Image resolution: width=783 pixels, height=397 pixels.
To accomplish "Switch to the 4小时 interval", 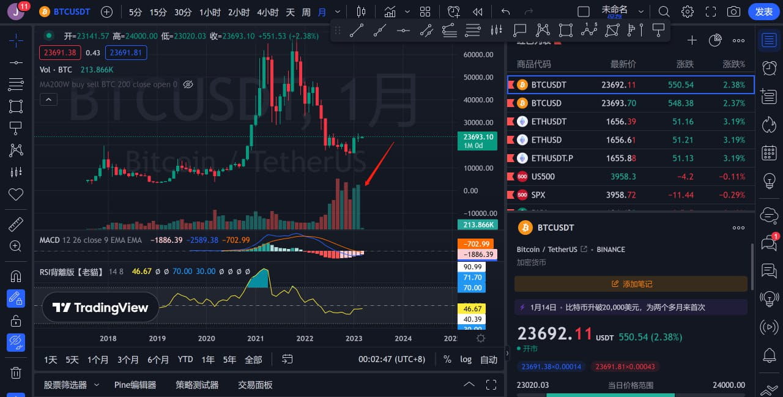I will [267, 12].
